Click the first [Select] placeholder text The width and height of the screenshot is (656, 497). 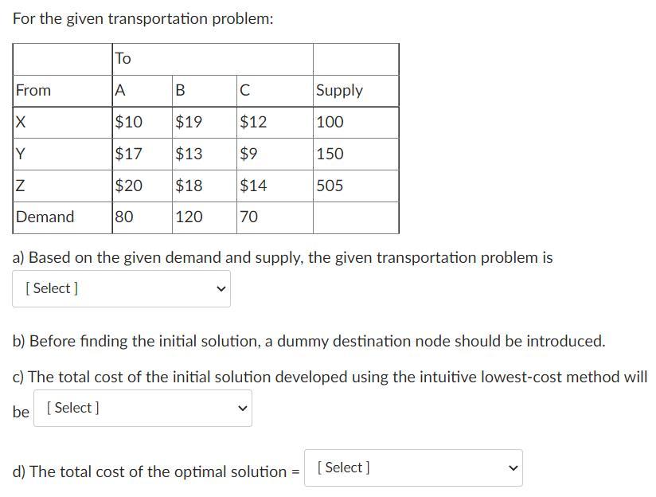[52, 288]
